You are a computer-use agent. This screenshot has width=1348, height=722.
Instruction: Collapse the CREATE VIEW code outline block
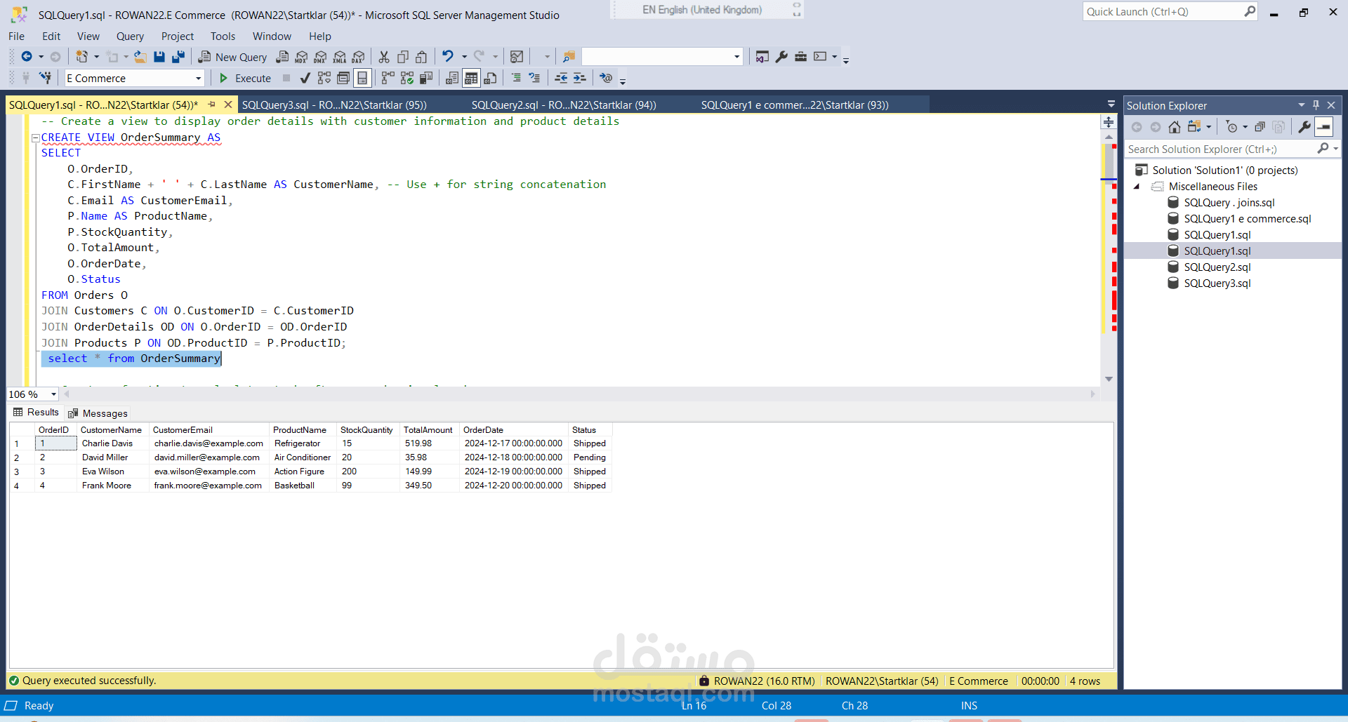click(35, 138)
